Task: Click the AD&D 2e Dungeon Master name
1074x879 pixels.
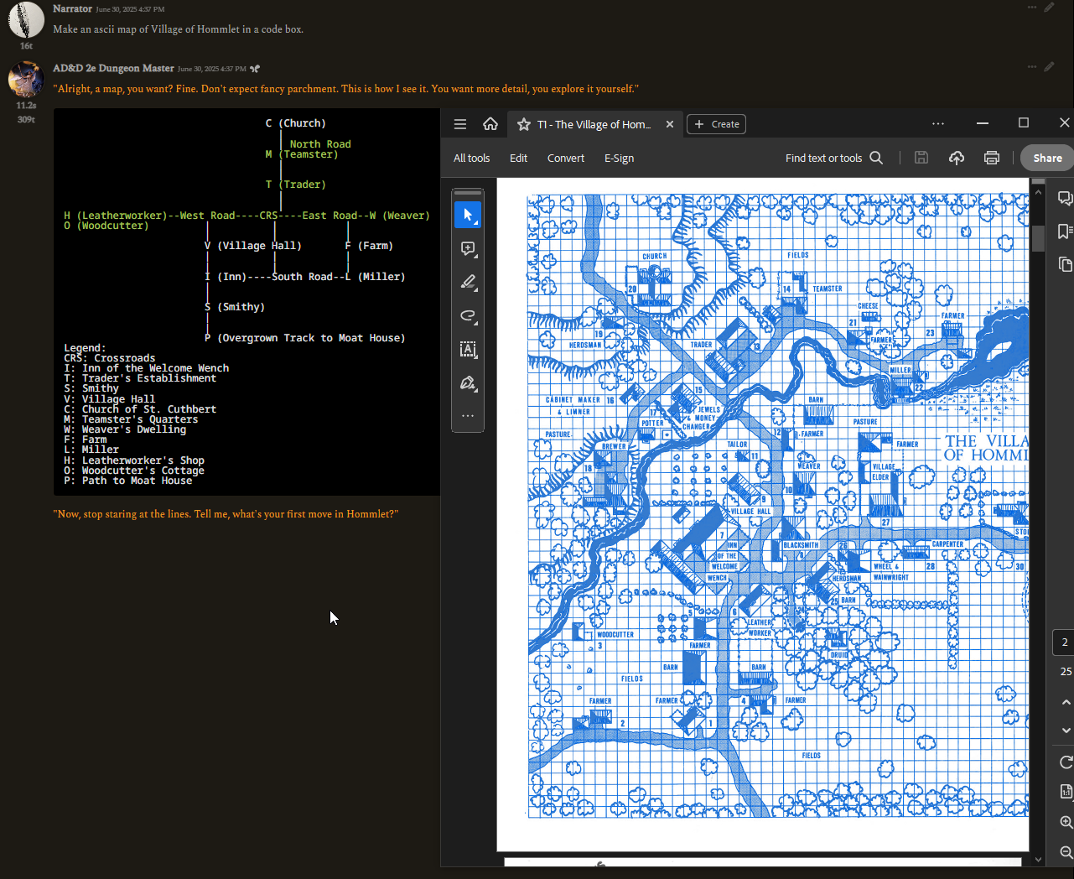Action: 113,68
